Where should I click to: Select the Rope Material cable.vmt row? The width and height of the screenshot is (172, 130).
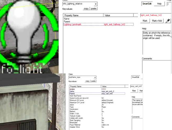[x=97, y=125]
